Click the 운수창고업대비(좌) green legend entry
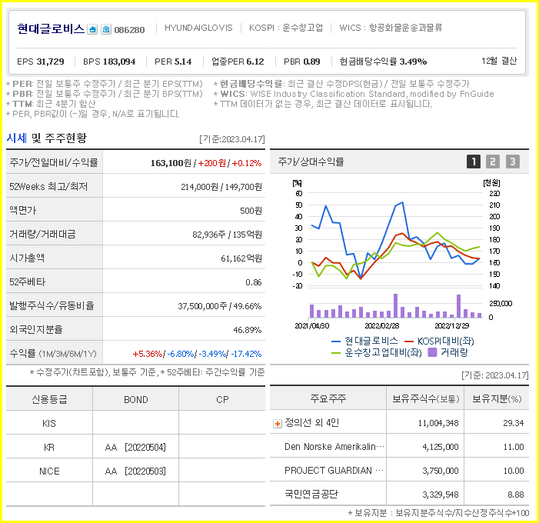539x523 pixels. click(x=377, y=353)
